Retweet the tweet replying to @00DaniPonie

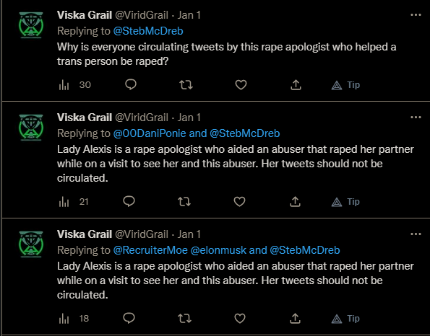[184, 202]
